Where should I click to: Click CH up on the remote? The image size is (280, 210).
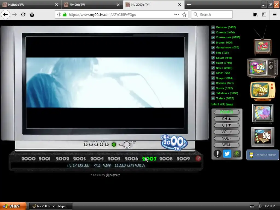click(227, 119)
